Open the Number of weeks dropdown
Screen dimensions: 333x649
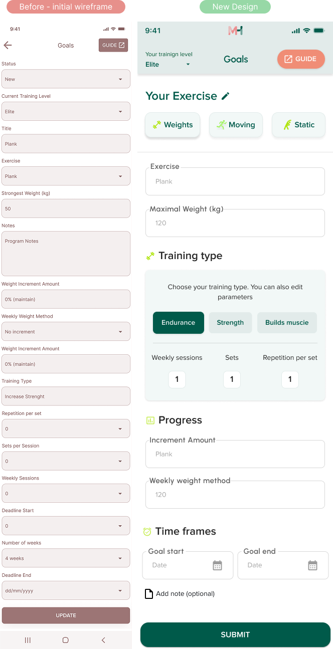pyautogui.click(x=66, y=558)
